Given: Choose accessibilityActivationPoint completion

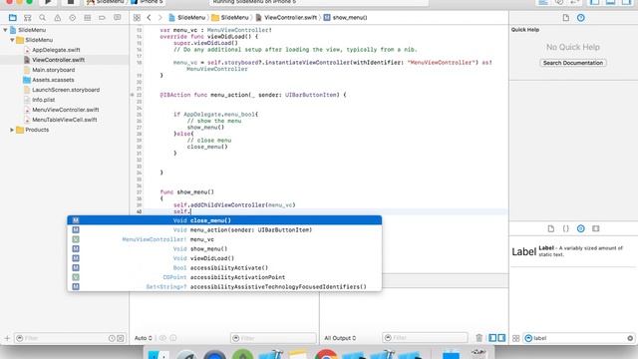Looking at the screenshot, I should tap(224, 277).
